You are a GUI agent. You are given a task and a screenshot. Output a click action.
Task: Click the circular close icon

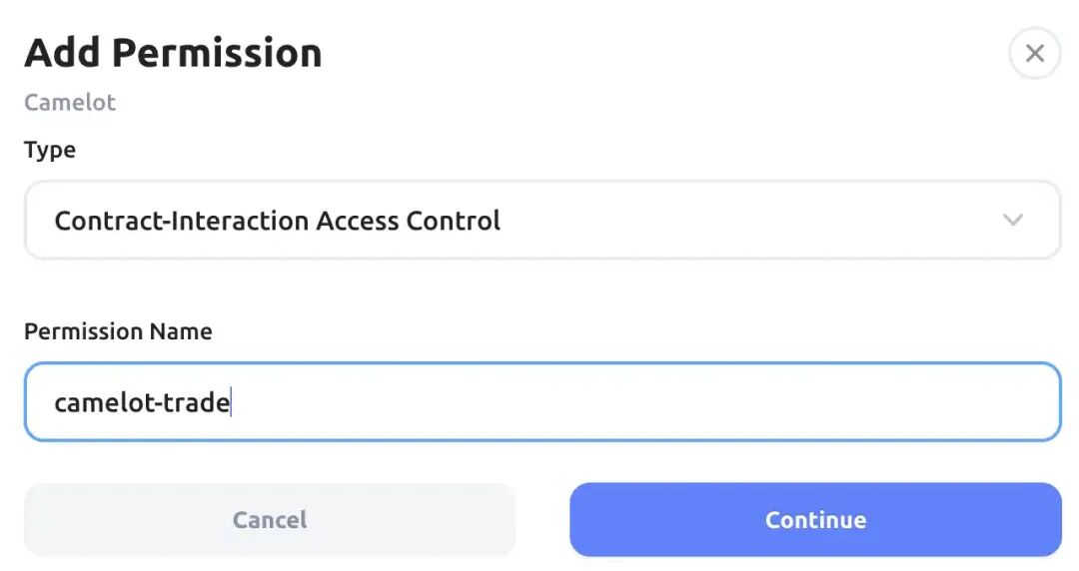coord(1034,54)
